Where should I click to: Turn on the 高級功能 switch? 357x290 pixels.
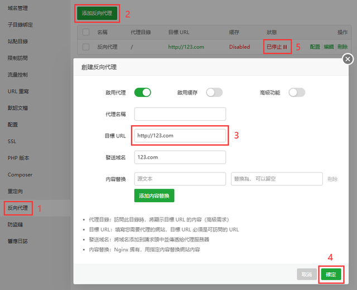pyautogui.click(x=297, y=92)
